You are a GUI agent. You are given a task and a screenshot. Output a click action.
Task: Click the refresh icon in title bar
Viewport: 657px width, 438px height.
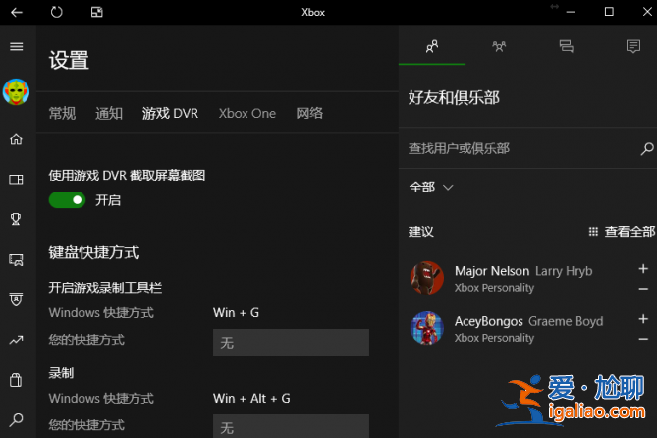[x=57, y=12]
